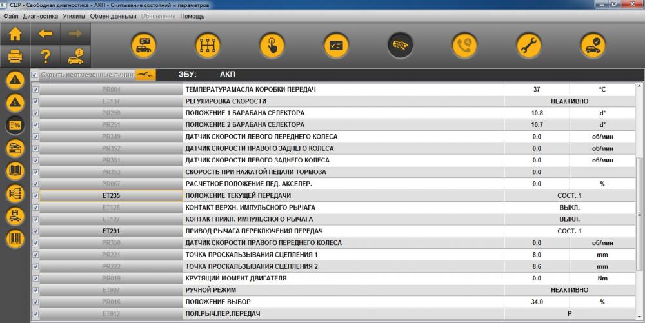This screenshot has width=645, height=323.
Task: Click РЕГУЛИРОВКА СКОРОСТИ parameter label
Action: 226,101
